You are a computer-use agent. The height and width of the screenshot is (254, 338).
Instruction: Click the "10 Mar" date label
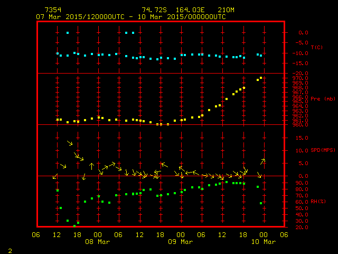point(264,241)
